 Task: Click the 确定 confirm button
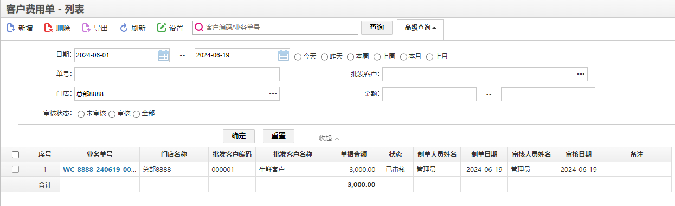pos(239,136)
